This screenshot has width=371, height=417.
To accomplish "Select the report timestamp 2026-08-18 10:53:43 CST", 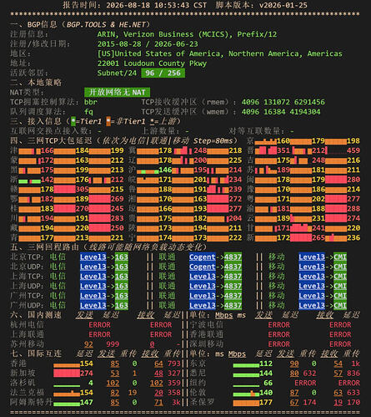I will tap(157, 5).
